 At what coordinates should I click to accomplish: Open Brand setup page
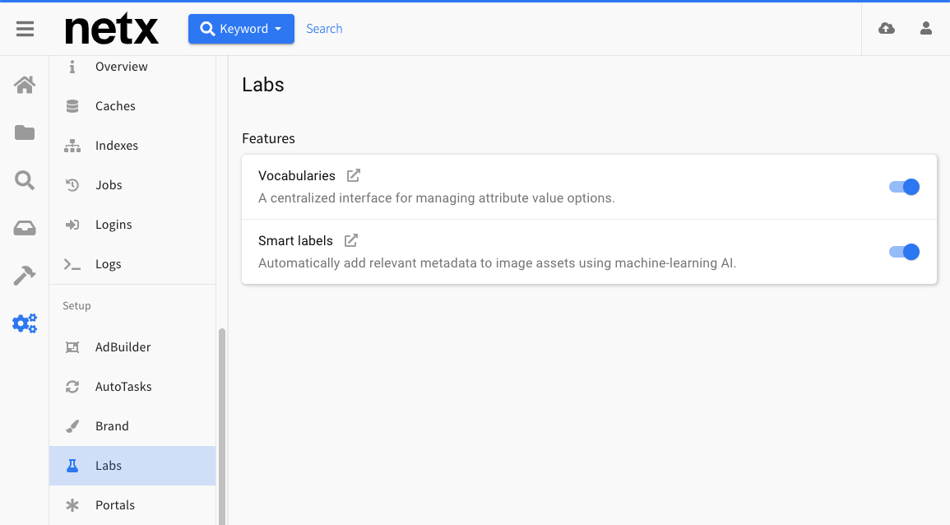[132, 426]
